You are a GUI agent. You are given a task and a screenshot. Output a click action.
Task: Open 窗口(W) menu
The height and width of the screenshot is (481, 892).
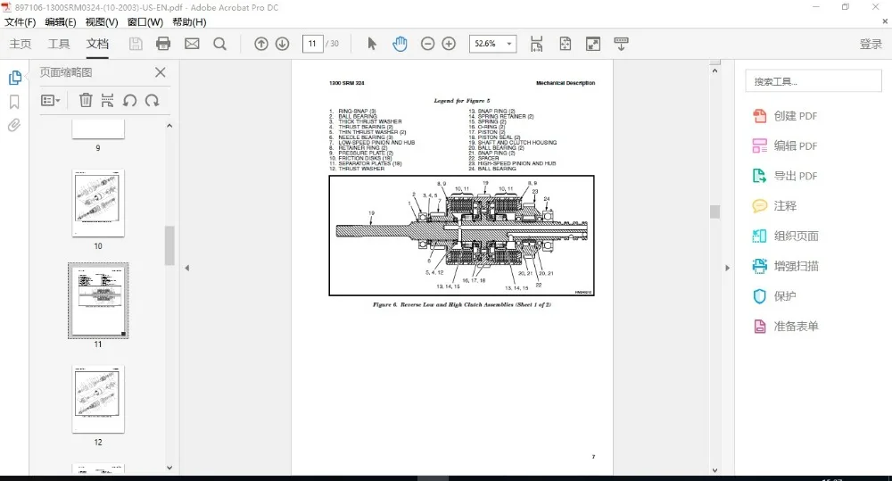145,22
